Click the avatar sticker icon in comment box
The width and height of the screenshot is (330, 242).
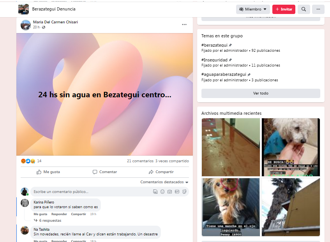(155, 192)
